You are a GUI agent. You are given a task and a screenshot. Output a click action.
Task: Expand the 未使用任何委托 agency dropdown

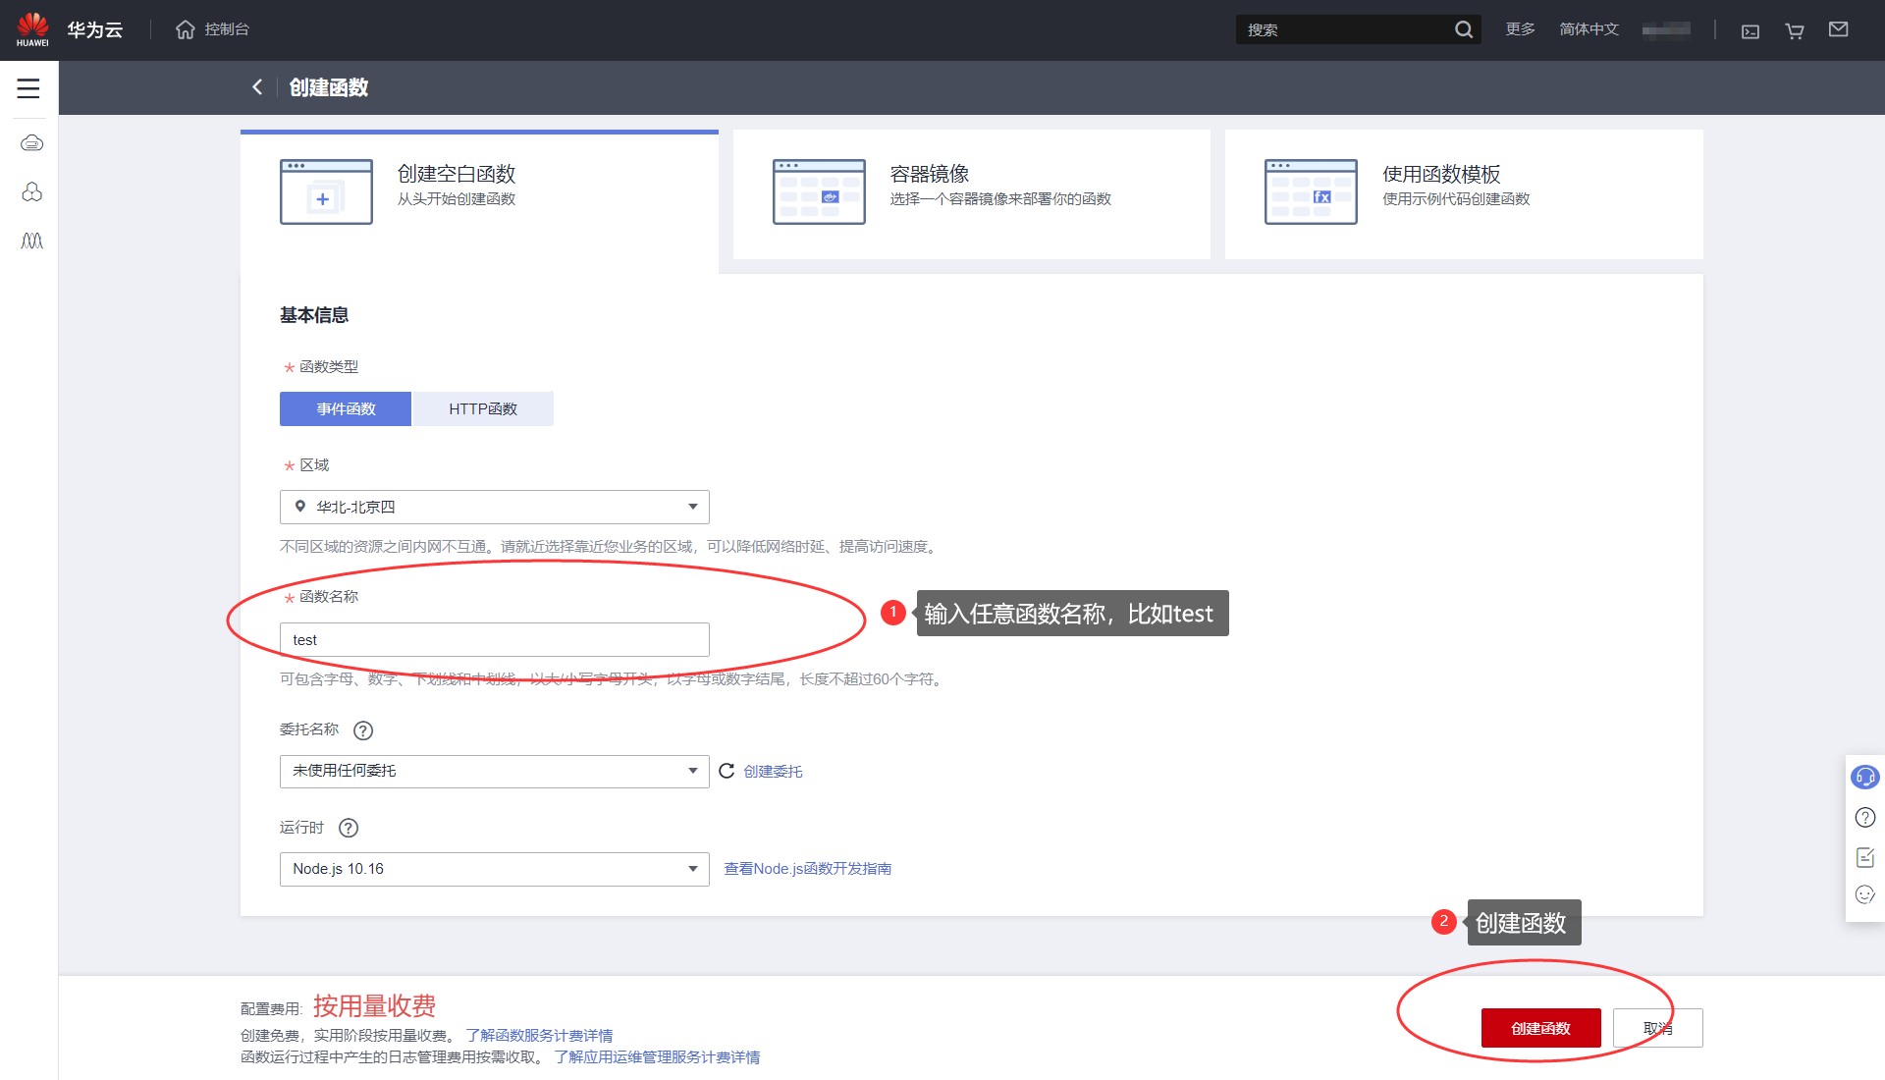[x=494, y=772]
